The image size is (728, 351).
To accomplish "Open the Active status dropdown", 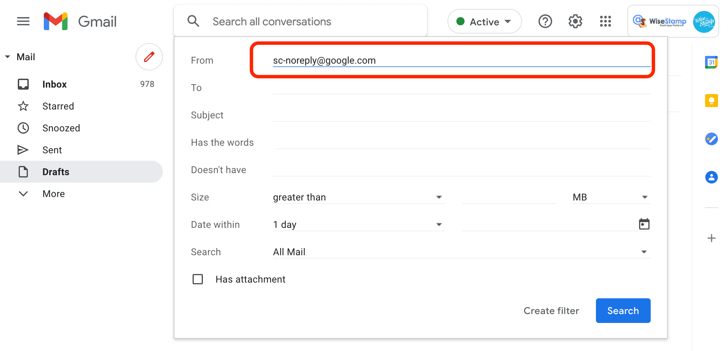I will tap(484, 22).
